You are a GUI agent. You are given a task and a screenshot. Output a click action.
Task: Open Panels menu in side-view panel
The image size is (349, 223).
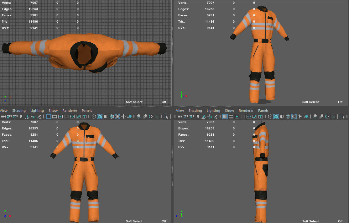(263, 111)
